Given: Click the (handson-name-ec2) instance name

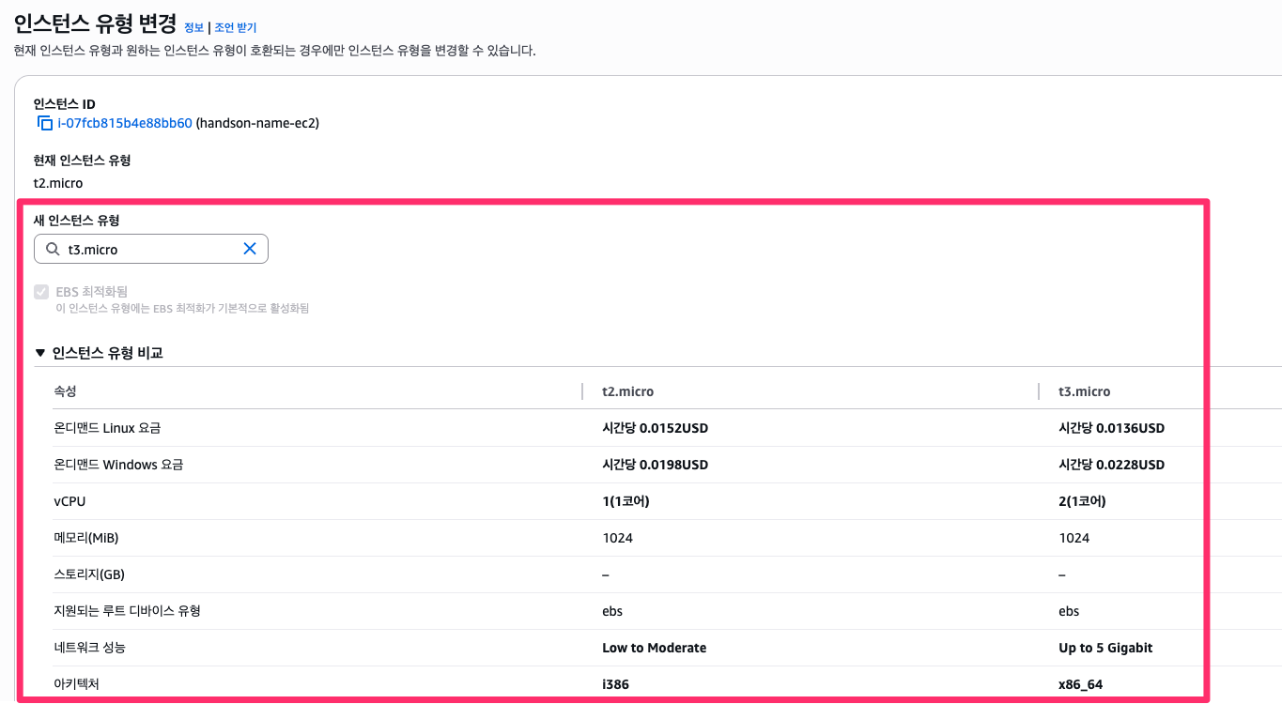Looking at the screenshot, I should point(257,123).
